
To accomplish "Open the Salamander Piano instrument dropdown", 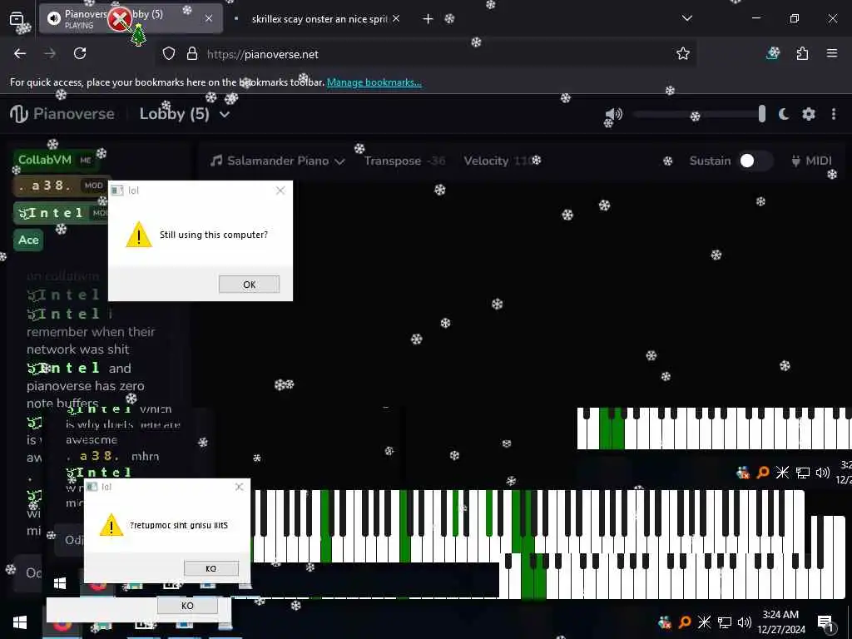I will coord(278,161).
